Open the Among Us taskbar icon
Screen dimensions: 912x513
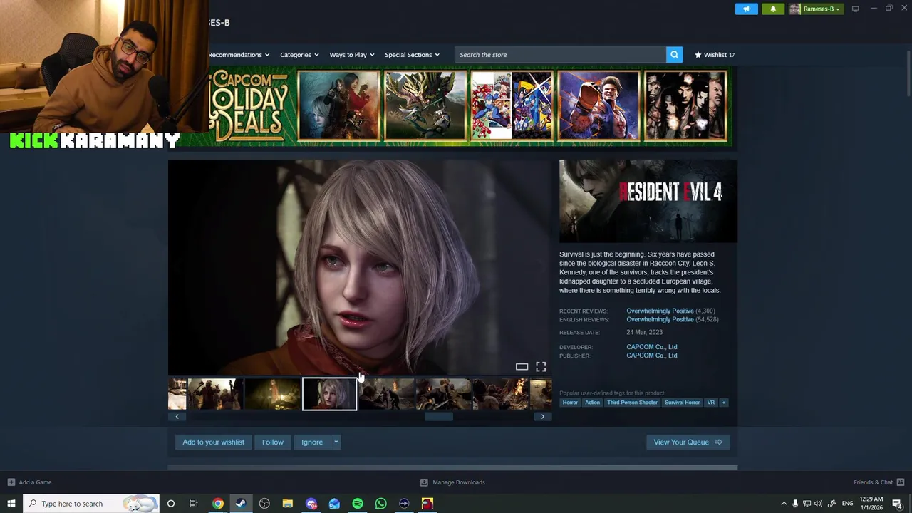point(427,504)
